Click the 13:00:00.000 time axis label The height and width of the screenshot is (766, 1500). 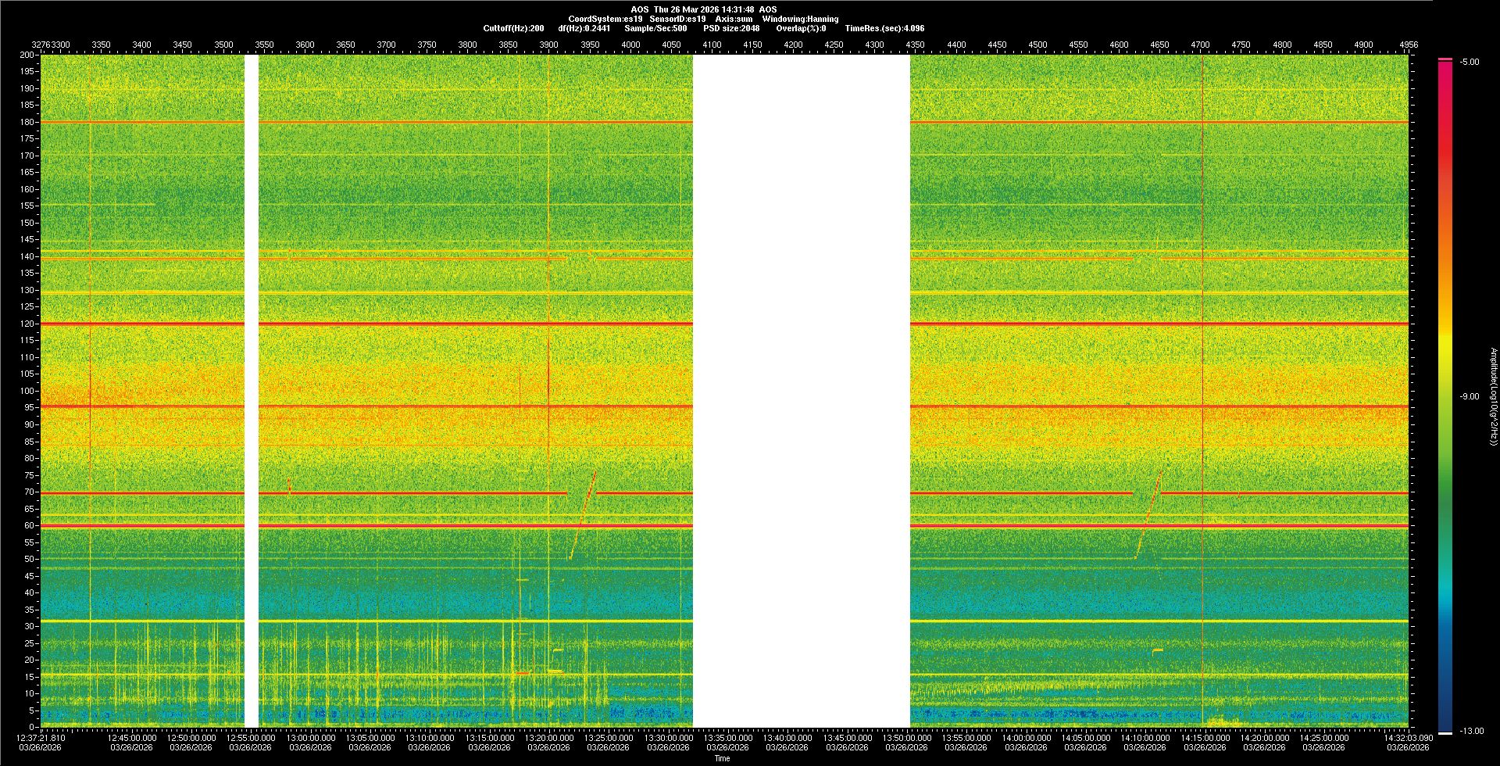310,738
